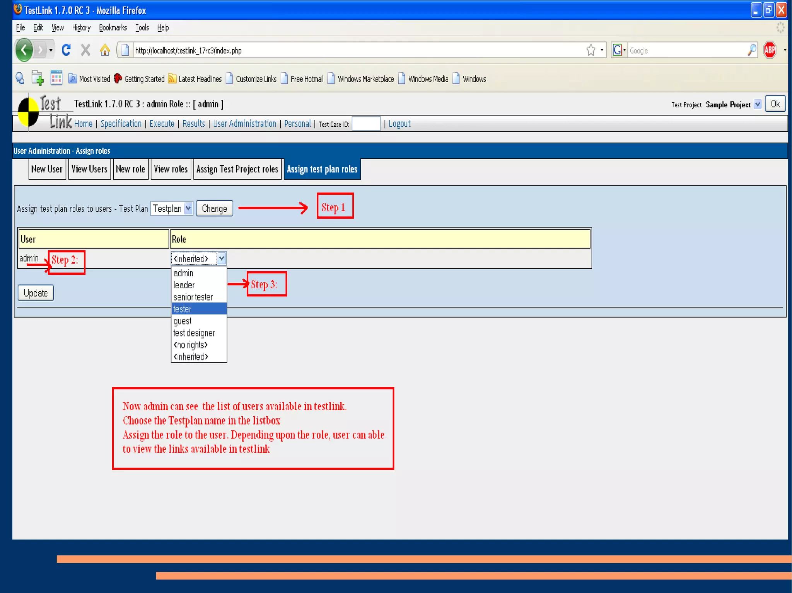Stop loading with the X icon

point(86,50)
